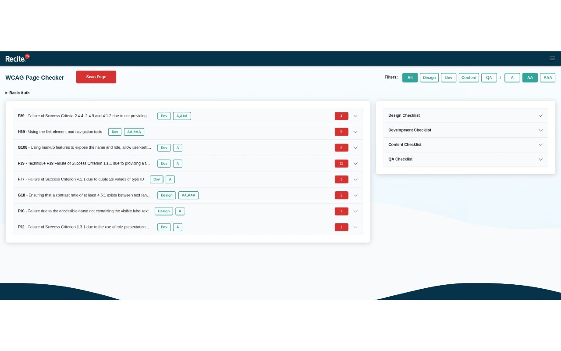
Task: Click the Dev tag on the F77 row
Action: tap(156, 179)
